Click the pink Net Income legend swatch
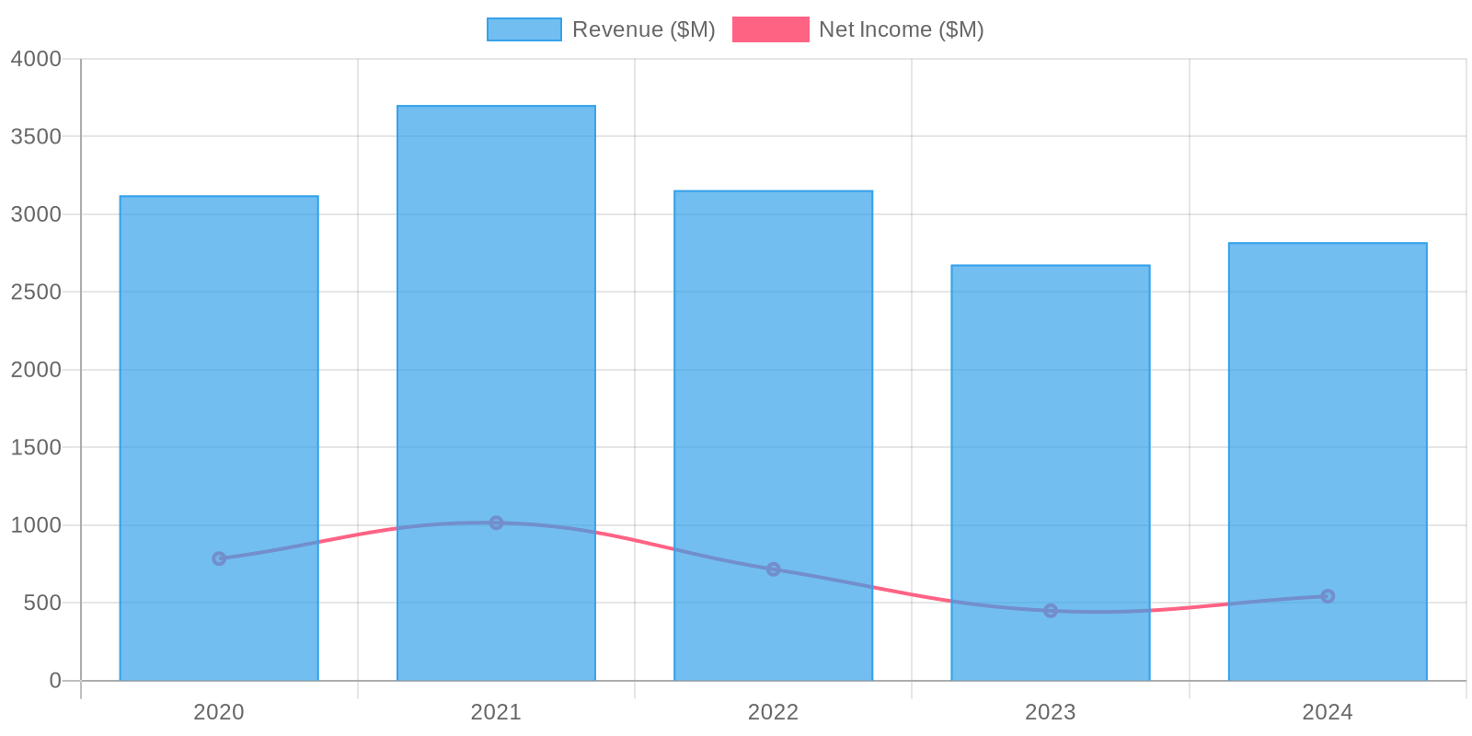Image resolution: width=1472 pixels, height=736 pixels. point(770,29)
